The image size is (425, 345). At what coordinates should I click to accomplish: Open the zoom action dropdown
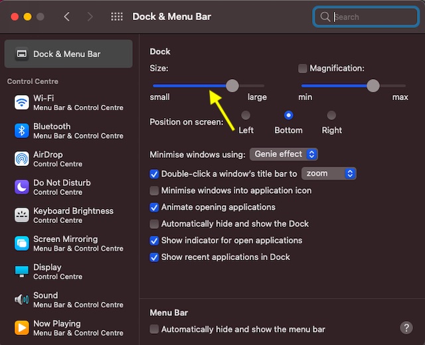pos(329,174)
